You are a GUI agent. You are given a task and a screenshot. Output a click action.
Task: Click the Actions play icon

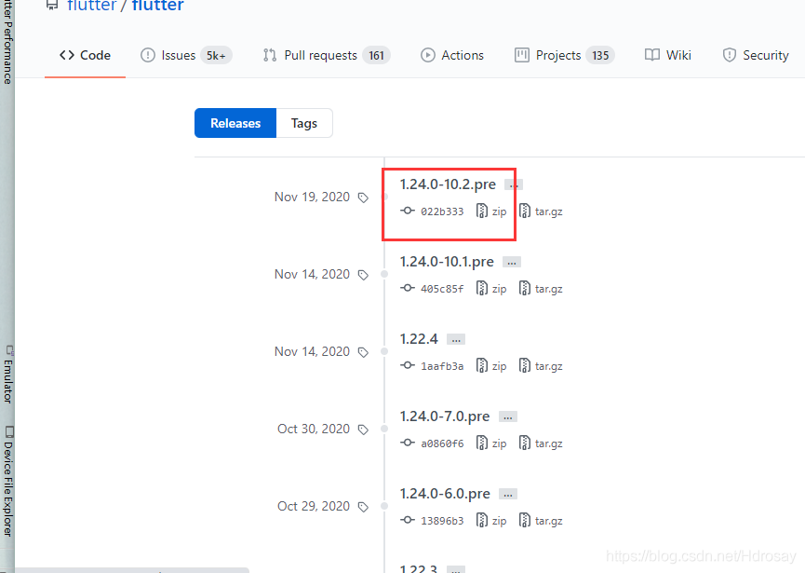(x=428, y=55)
